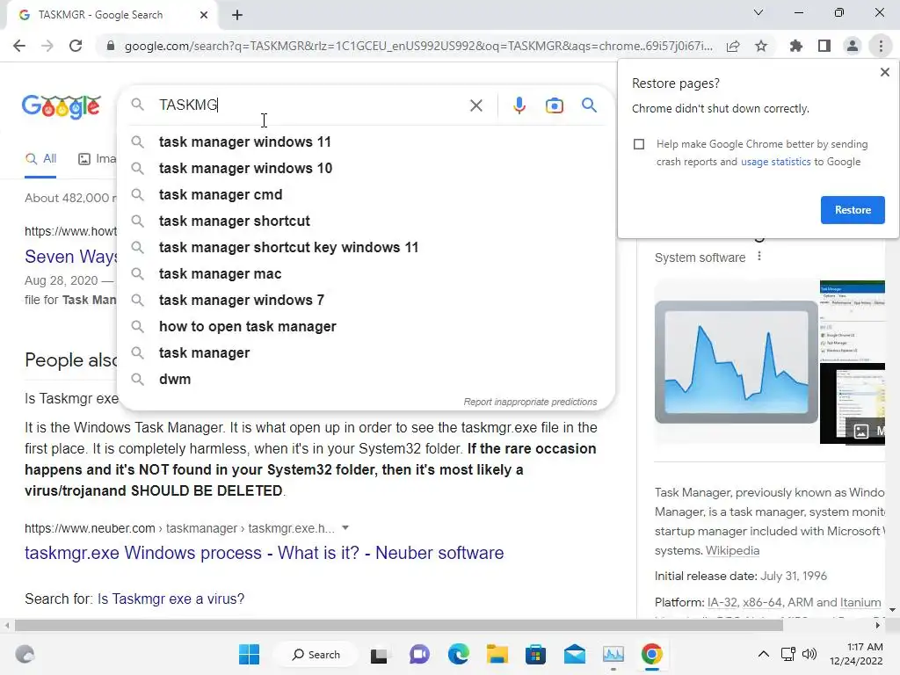Open network settings in the system tray
The width and height of the screenshot is (900, 675).
(787, 654)
